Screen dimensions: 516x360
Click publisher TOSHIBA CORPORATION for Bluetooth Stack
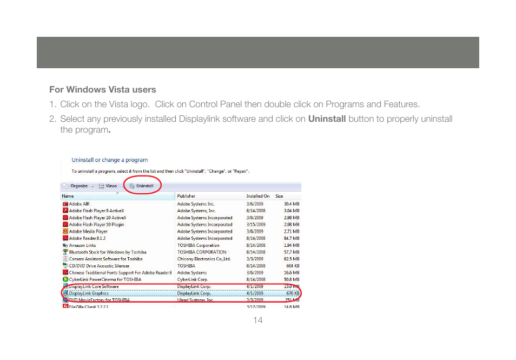(x=202, y=252)
